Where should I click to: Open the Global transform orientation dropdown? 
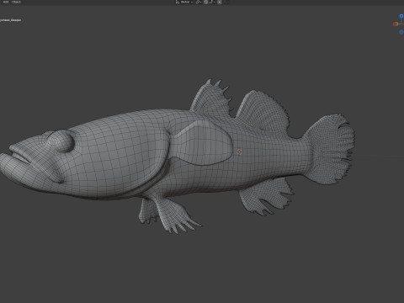184,2
